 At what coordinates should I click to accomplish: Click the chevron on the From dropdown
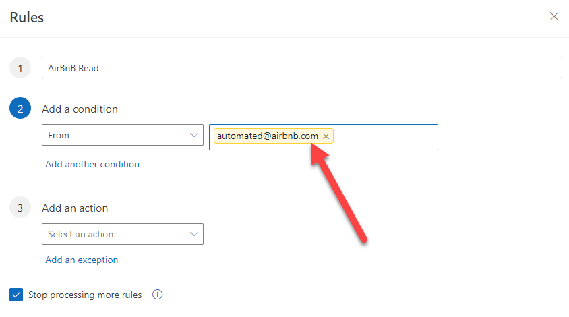pos(193,135)
